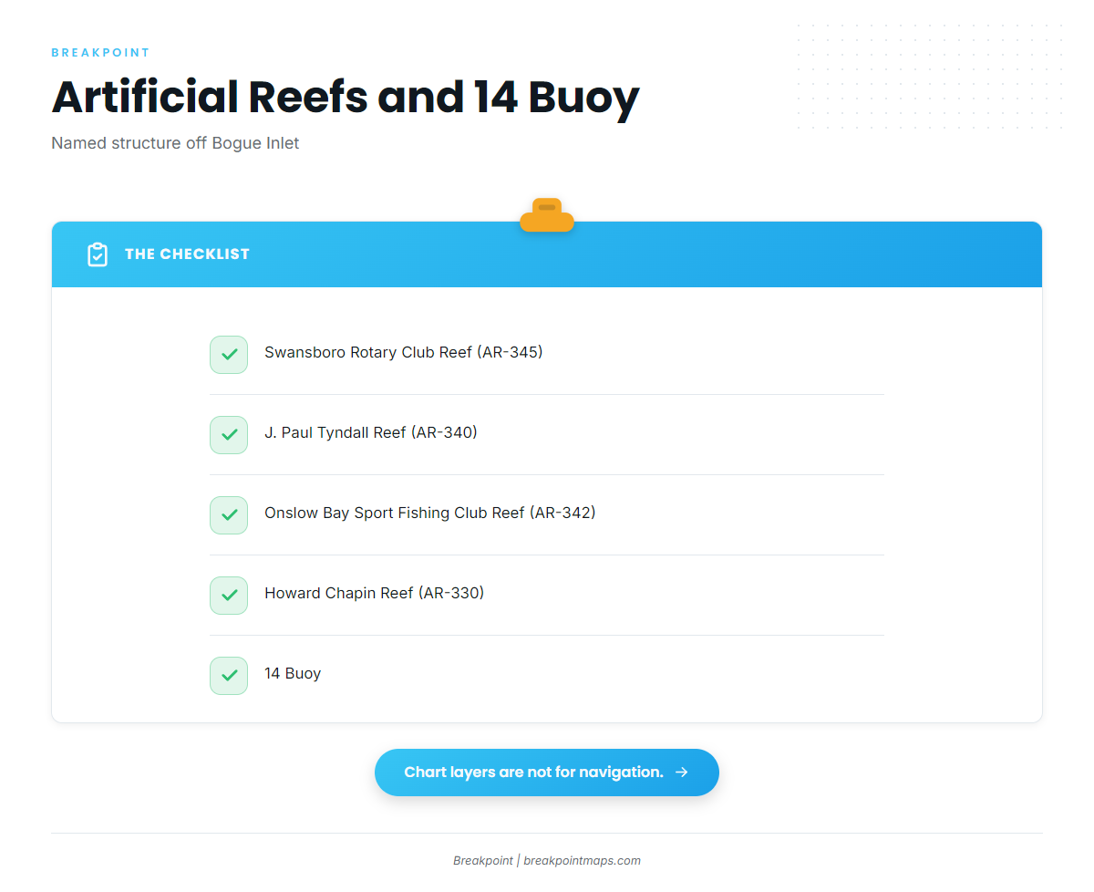Click 'Named structure off Bogue Inlet' subtitle
Image resolution: width=1094 pixels, height=892 pixels.
pos(175,143)
